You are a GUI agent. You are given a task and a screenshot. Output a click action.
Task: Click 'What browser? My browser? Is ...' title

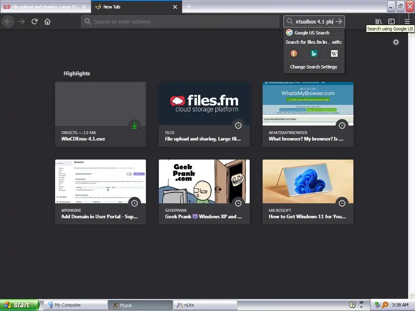tap(306, 139)
